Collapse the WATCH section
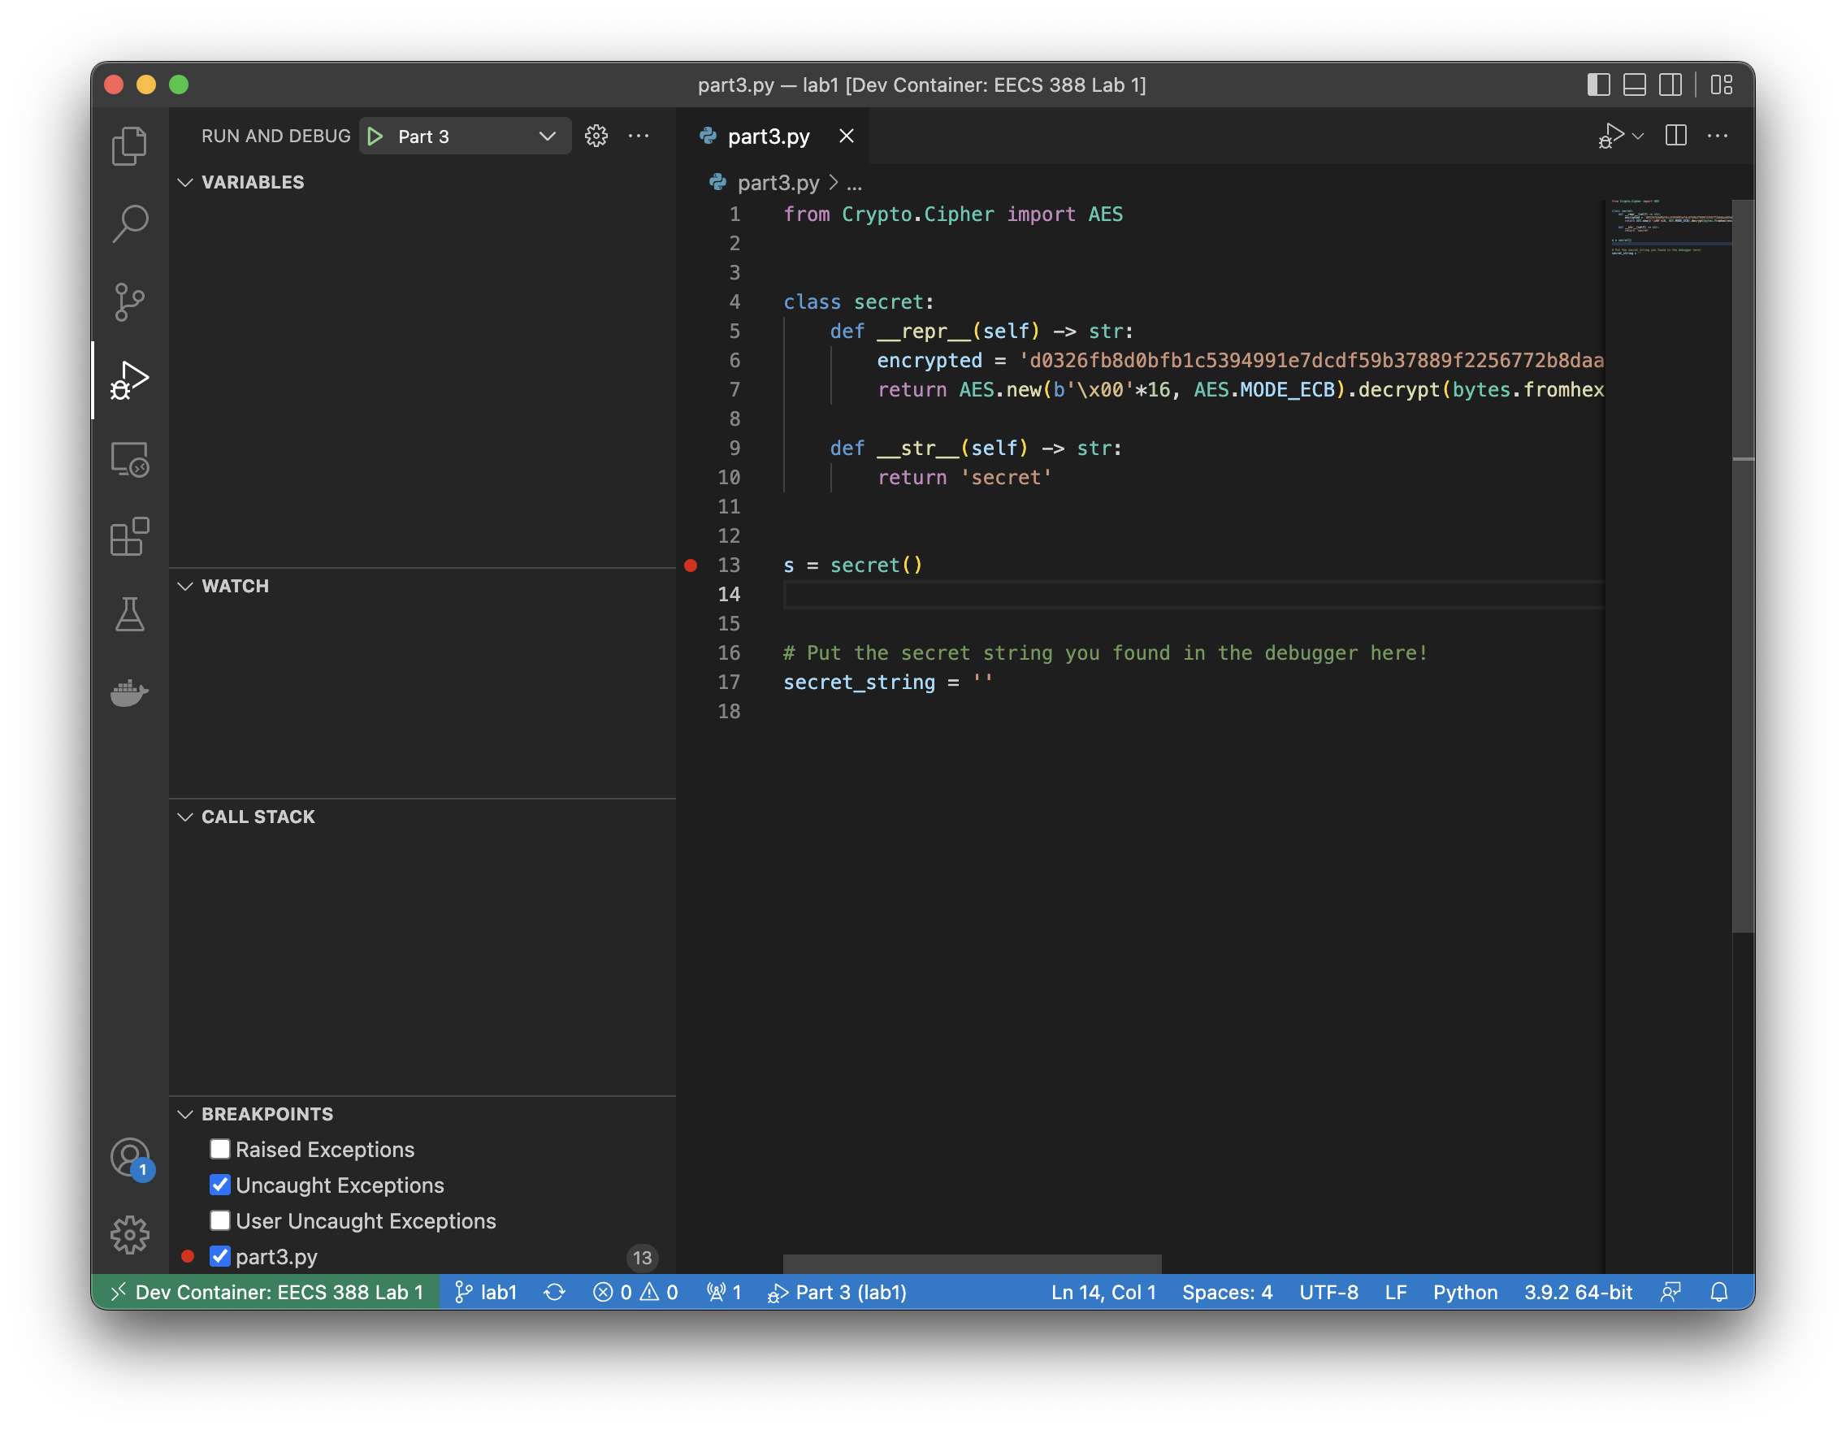 click(x=185, y=587)
